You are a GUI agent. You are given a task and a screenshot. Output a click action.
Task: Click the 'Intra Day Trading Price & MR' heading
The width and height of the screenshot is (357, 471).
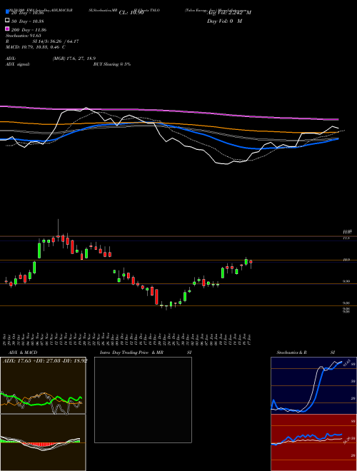tap(131, 353)
